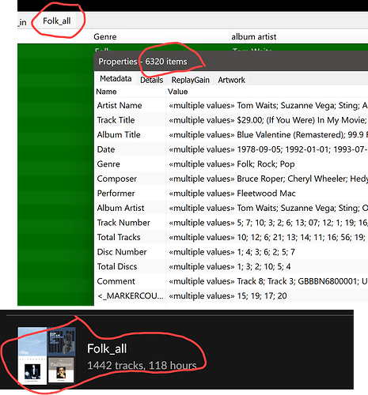Click the Artist Name value starting Tom Waits
This screenshot has height=395, width=368.
pyautogui.click(x=268, y=105)
